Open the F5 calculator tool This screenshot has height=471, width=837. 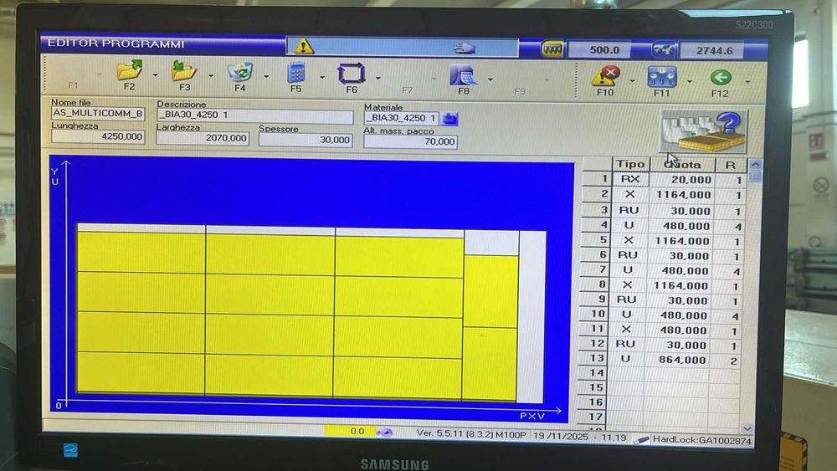[x=295, y=73]
